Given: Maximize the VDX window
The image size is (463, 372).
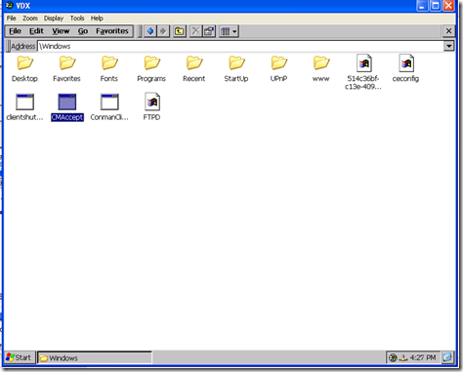Looking at the screenshot, I should tap(436, 6).
